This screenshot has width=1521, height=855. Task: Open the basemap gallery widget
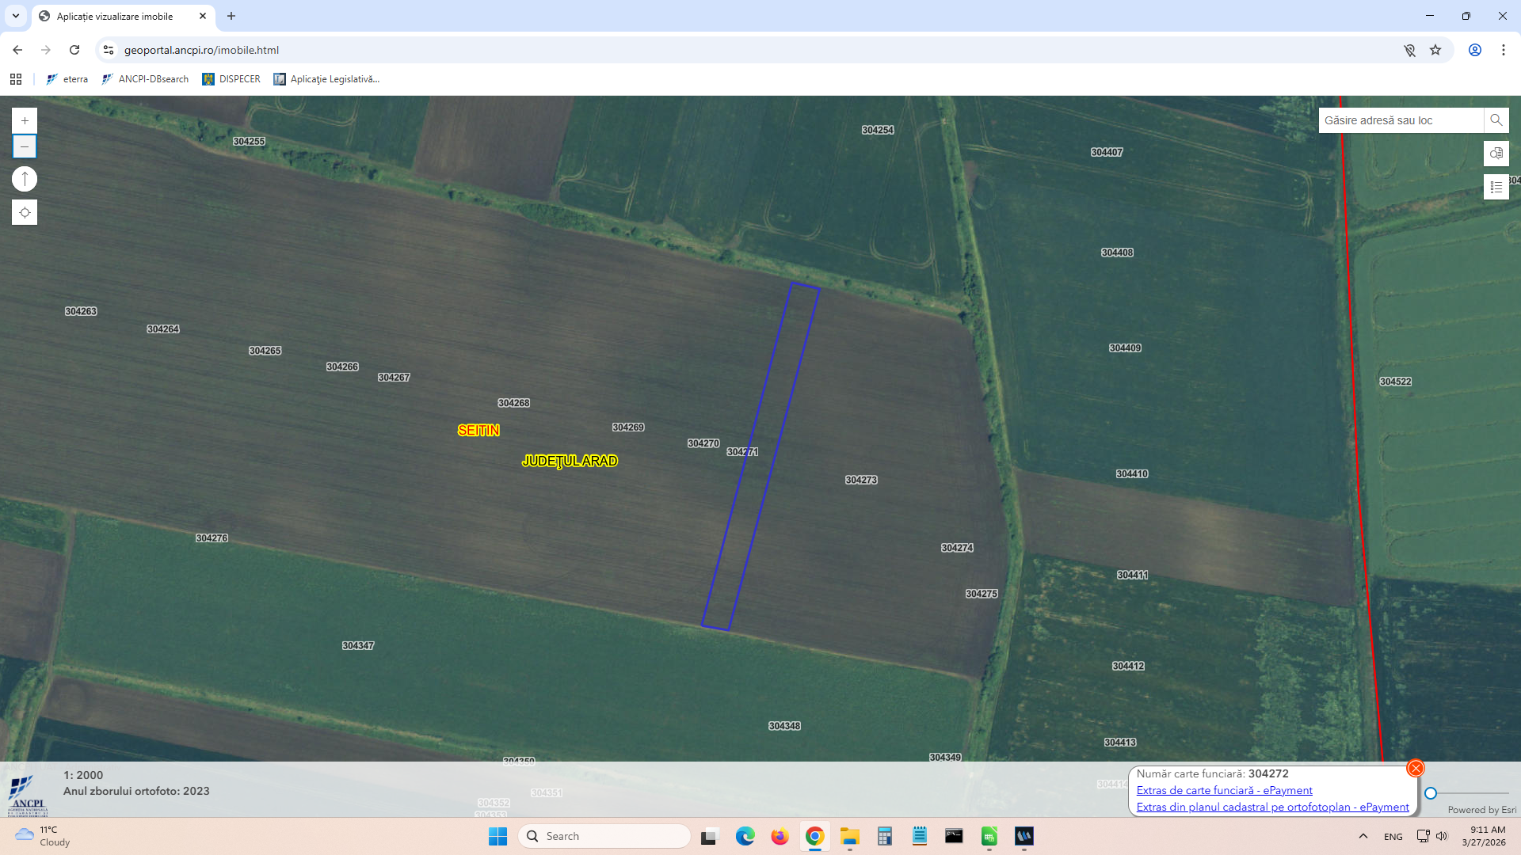point(1496,154)
